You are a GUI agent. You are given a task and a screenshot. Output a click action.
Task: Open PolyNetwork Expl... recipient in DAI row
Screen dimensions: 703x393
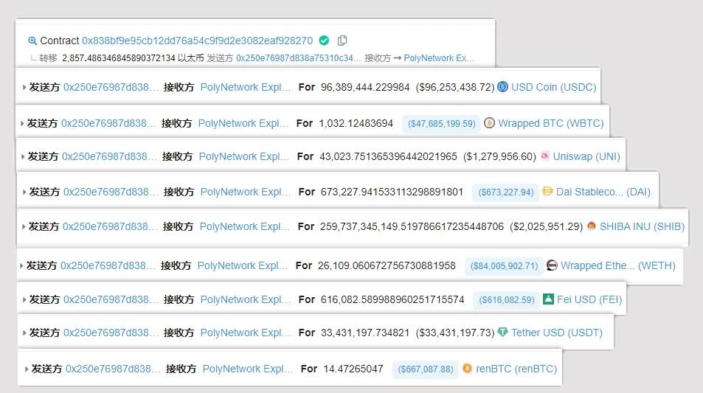(x=246, y=192)
